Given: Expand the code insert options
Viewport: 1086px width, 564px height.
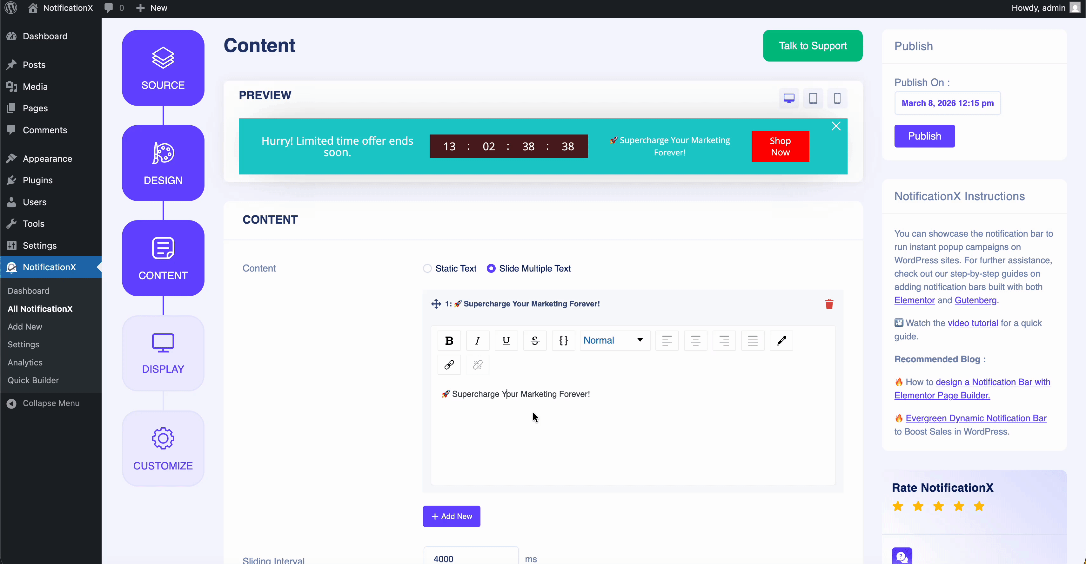Looking at the screenshot, I should tap(563, 340).
